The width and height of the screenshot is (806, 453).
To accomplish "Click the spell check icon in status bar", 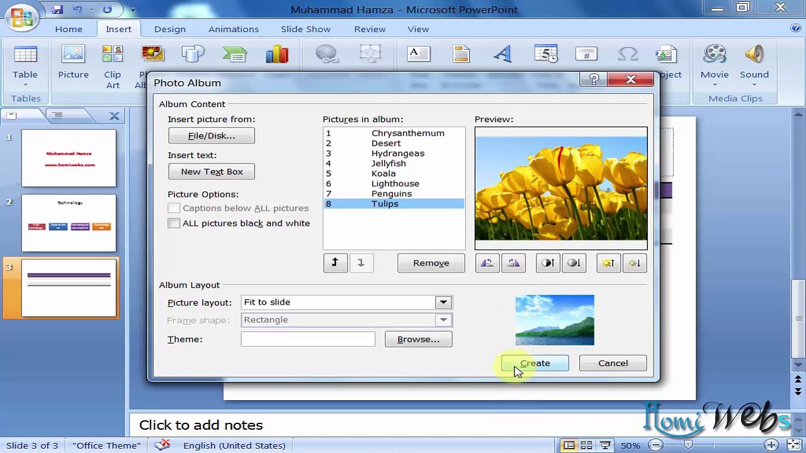I will [162, 445].
